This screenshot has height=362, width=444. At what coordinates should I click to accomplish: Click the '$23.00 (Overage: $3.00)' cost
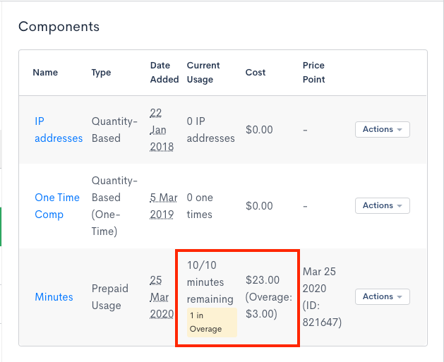point(269,297)
